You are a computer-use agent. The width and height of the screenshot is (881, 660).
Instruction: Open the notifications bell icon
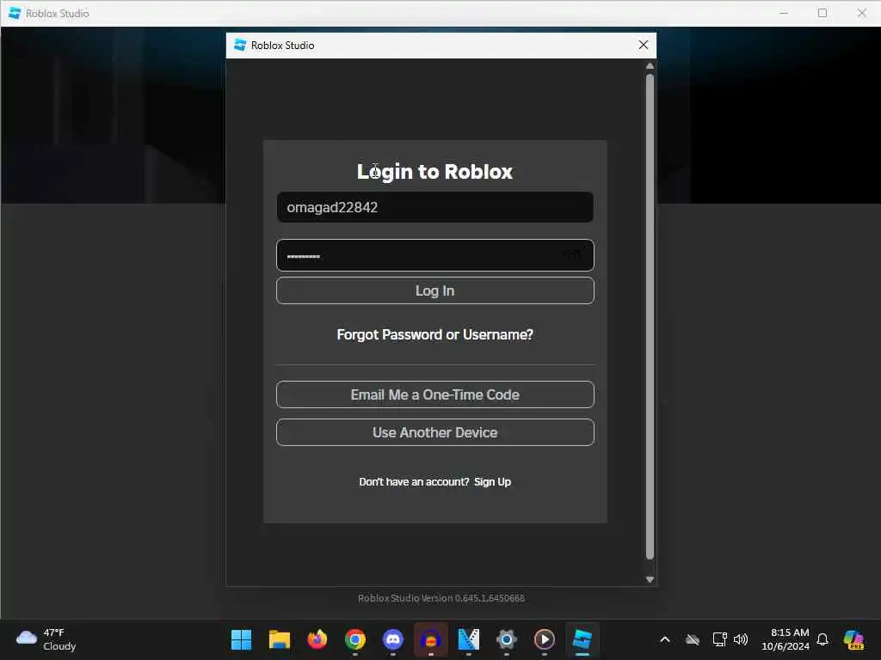pos(822,639)
